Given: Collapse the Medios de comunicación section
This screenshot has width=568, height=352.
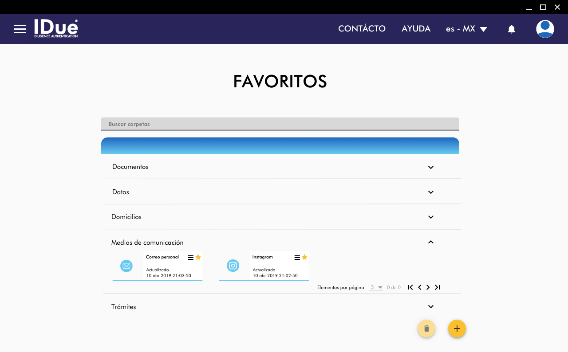Looking at the screenshot, I should coord(430,242).
